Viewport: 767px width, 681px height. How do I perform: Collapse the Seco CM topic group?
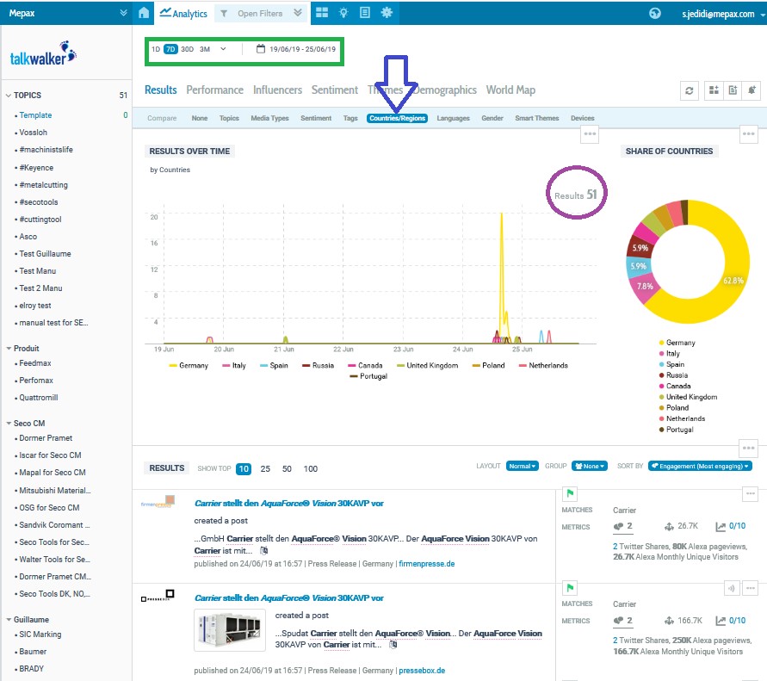9,424
